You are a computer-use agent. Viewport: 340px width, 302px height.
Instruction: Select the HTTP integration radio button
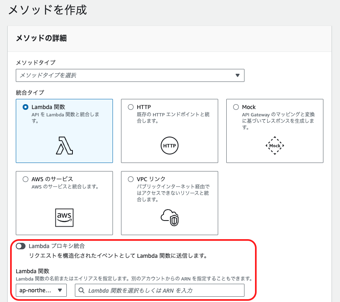pyautogui.click(x=131, y=107)
